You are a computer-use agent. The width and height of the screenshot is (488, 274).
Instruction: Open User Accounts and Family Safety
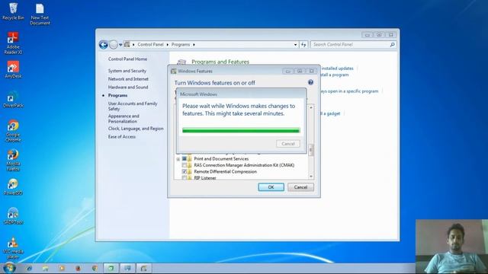(133, 106)
